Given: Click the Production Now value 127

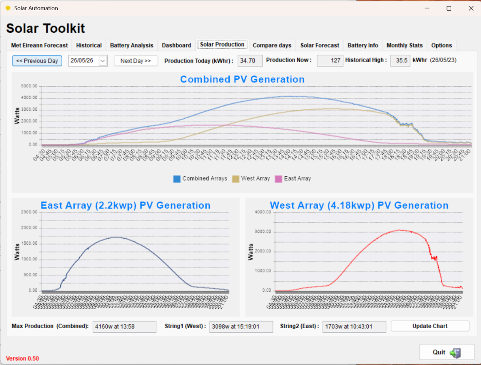Looking at the screenshot, I should click(330, 61).
